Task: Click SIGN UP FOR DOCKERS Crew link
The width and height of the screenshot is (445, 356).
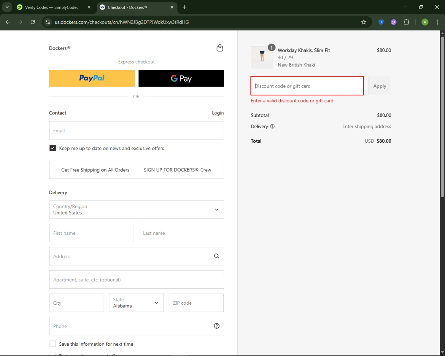Action: [177, 170]
